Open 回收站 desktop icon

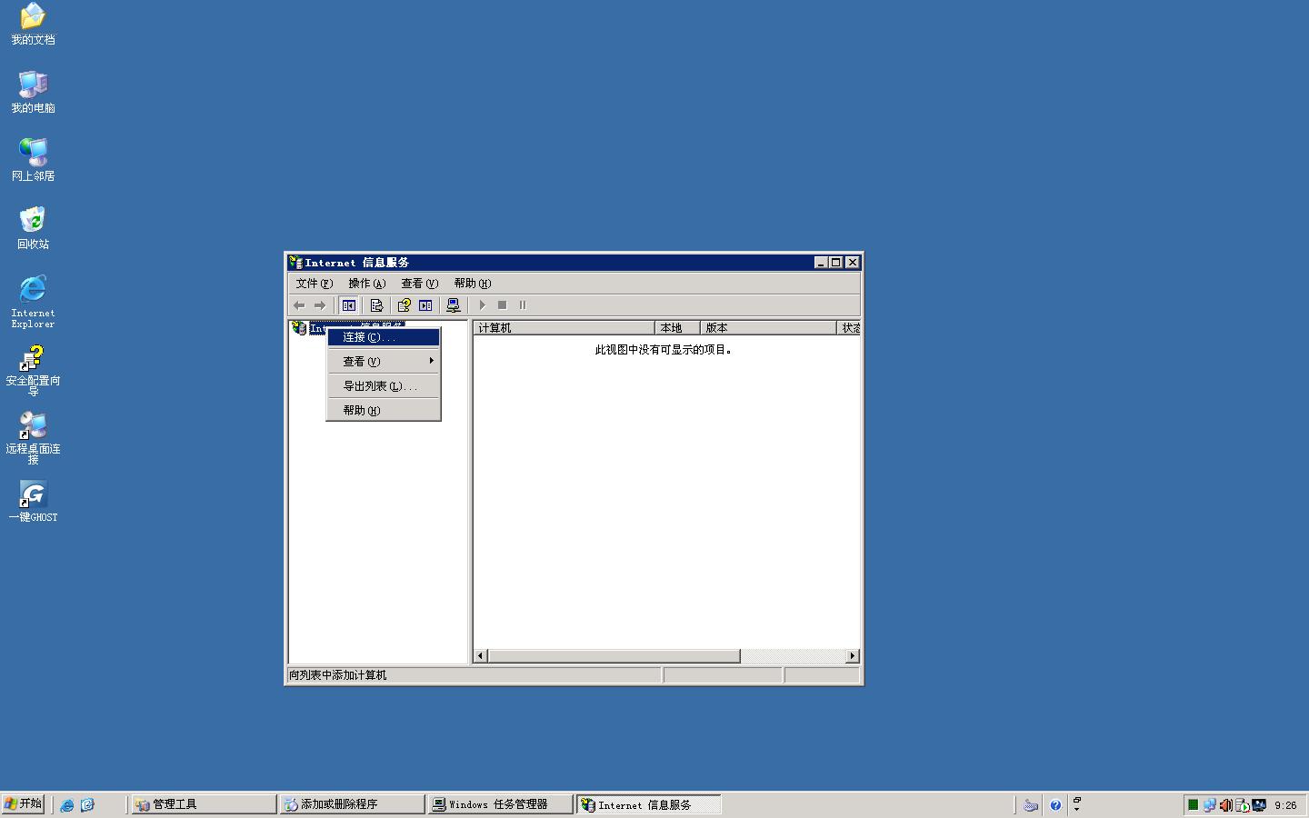coord(33,229)
